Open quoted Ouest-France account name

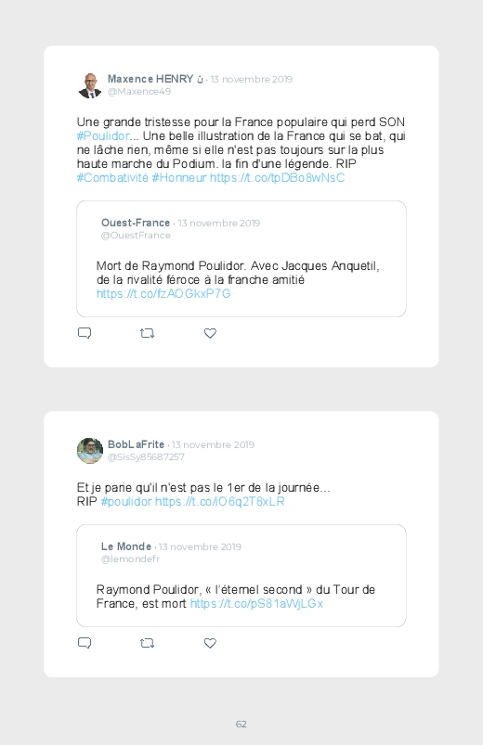(136, 223)
